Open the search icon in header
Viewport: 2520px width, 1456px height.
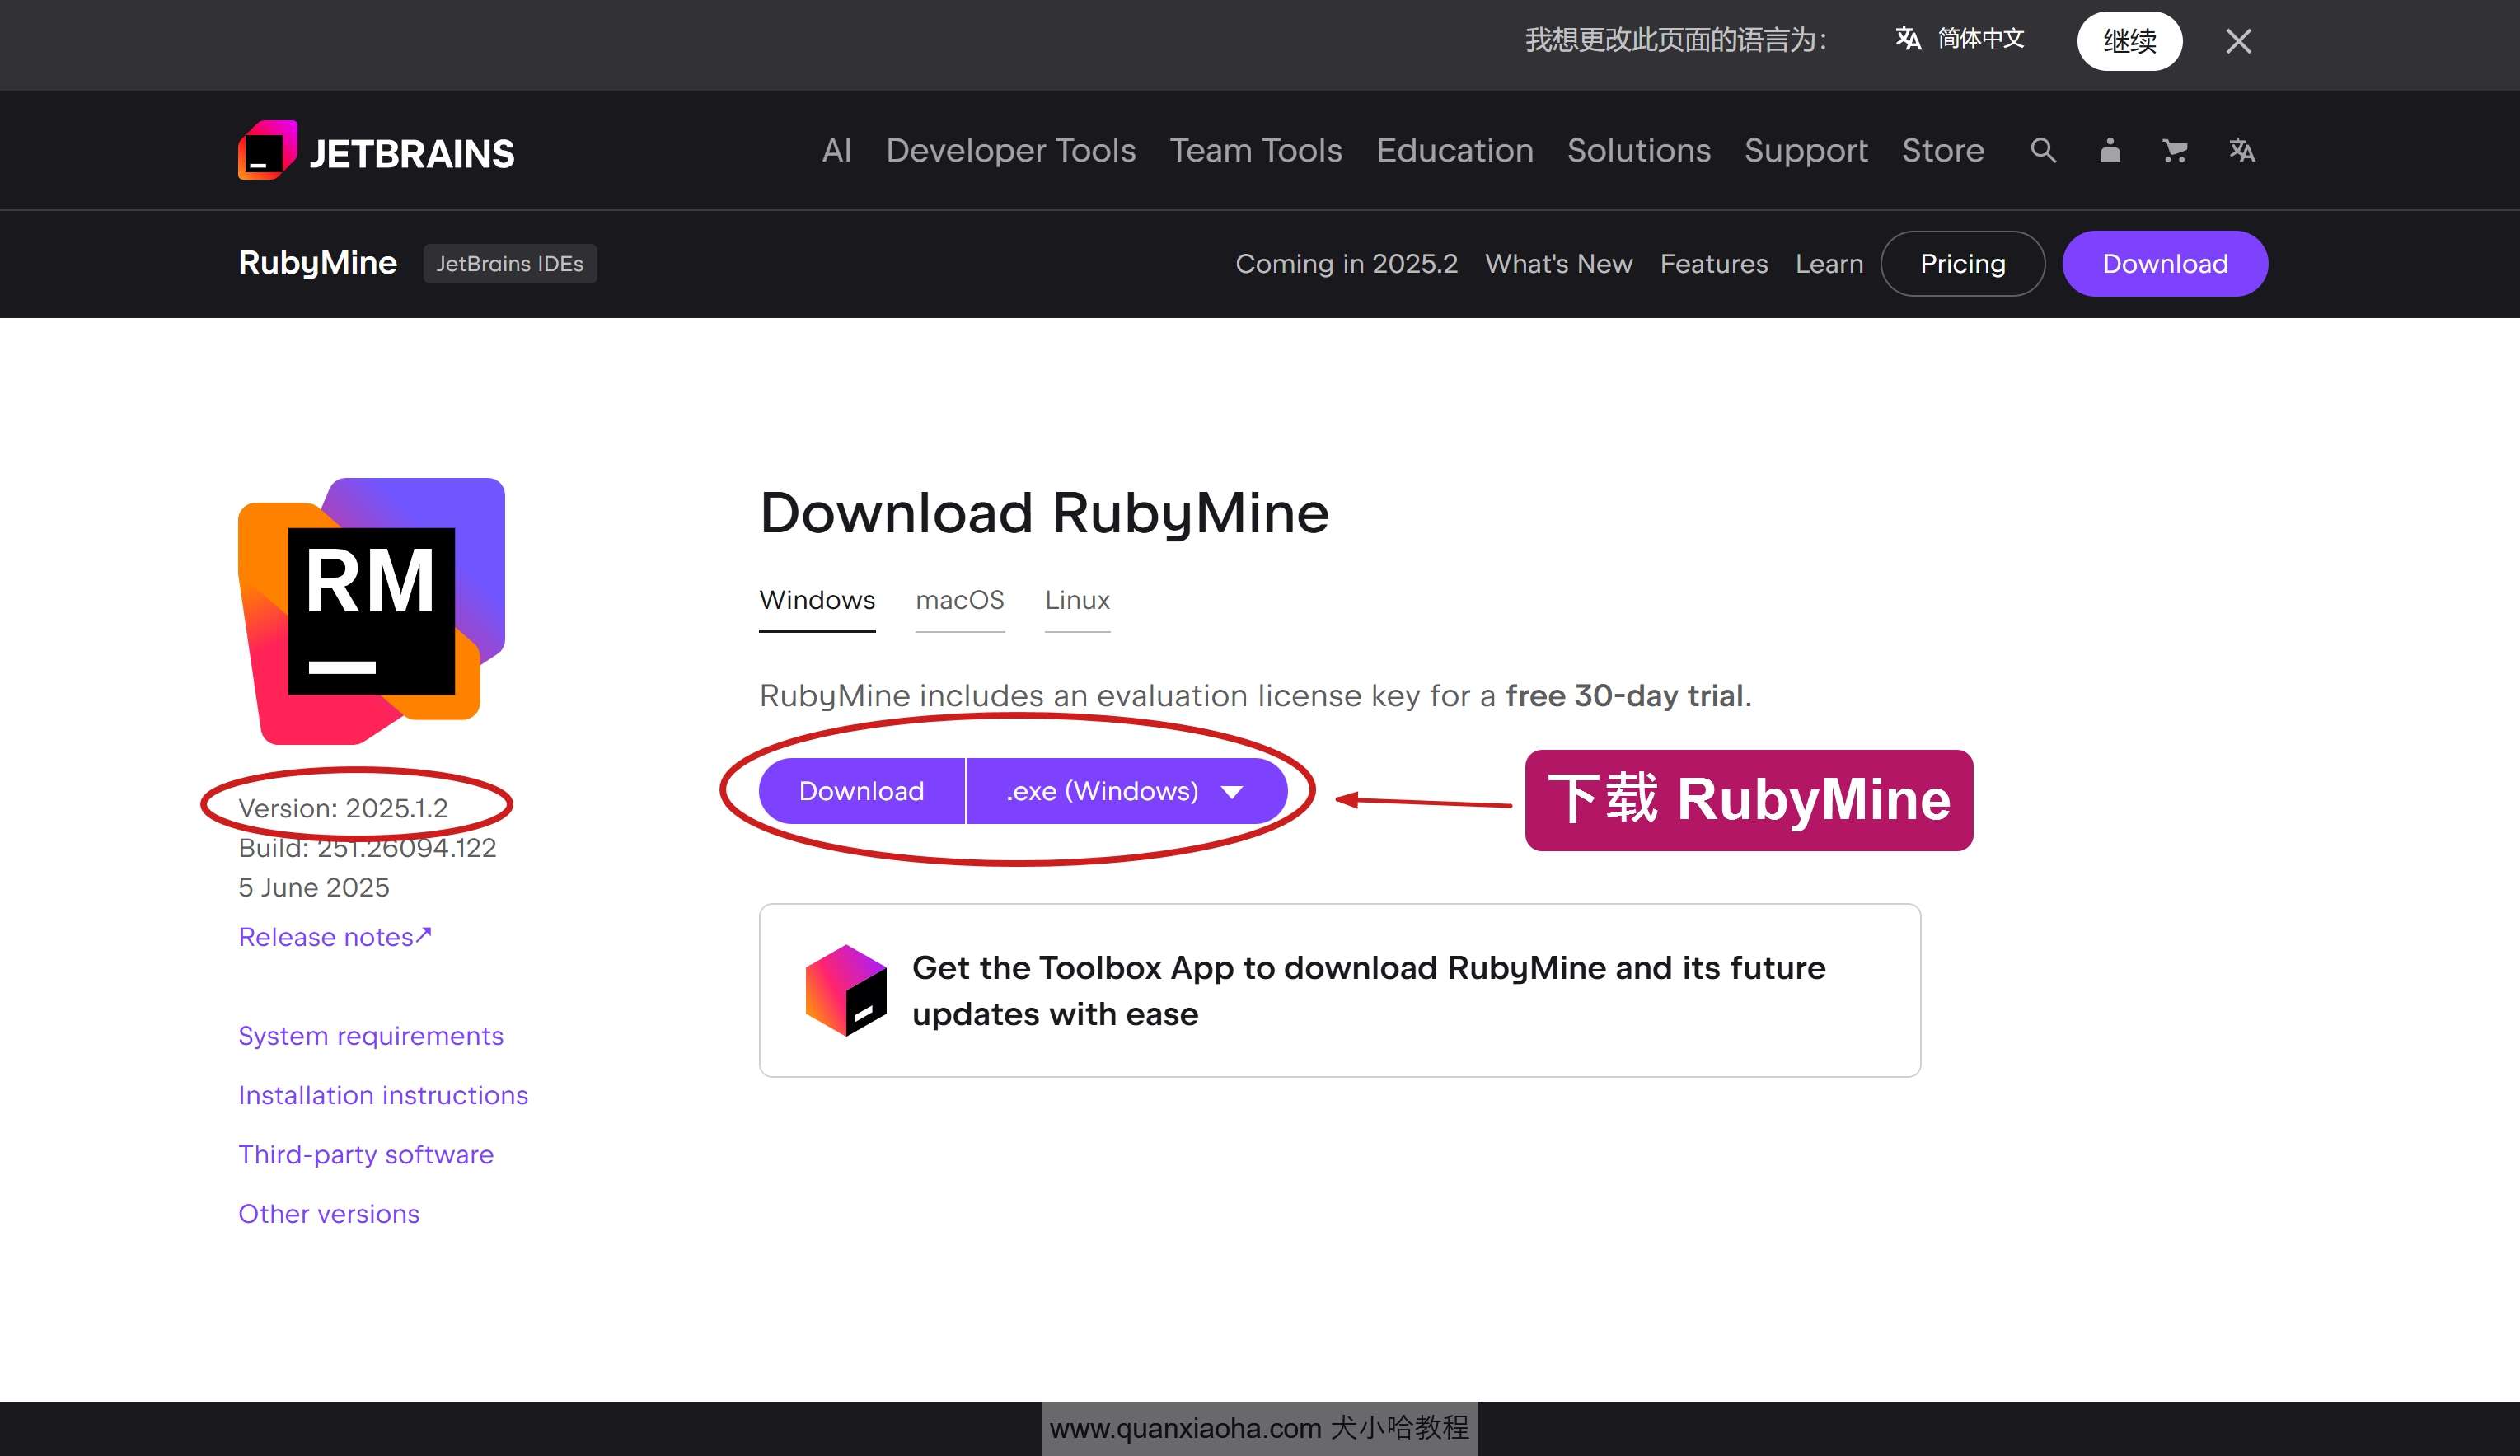click(x=2043, y=151)
